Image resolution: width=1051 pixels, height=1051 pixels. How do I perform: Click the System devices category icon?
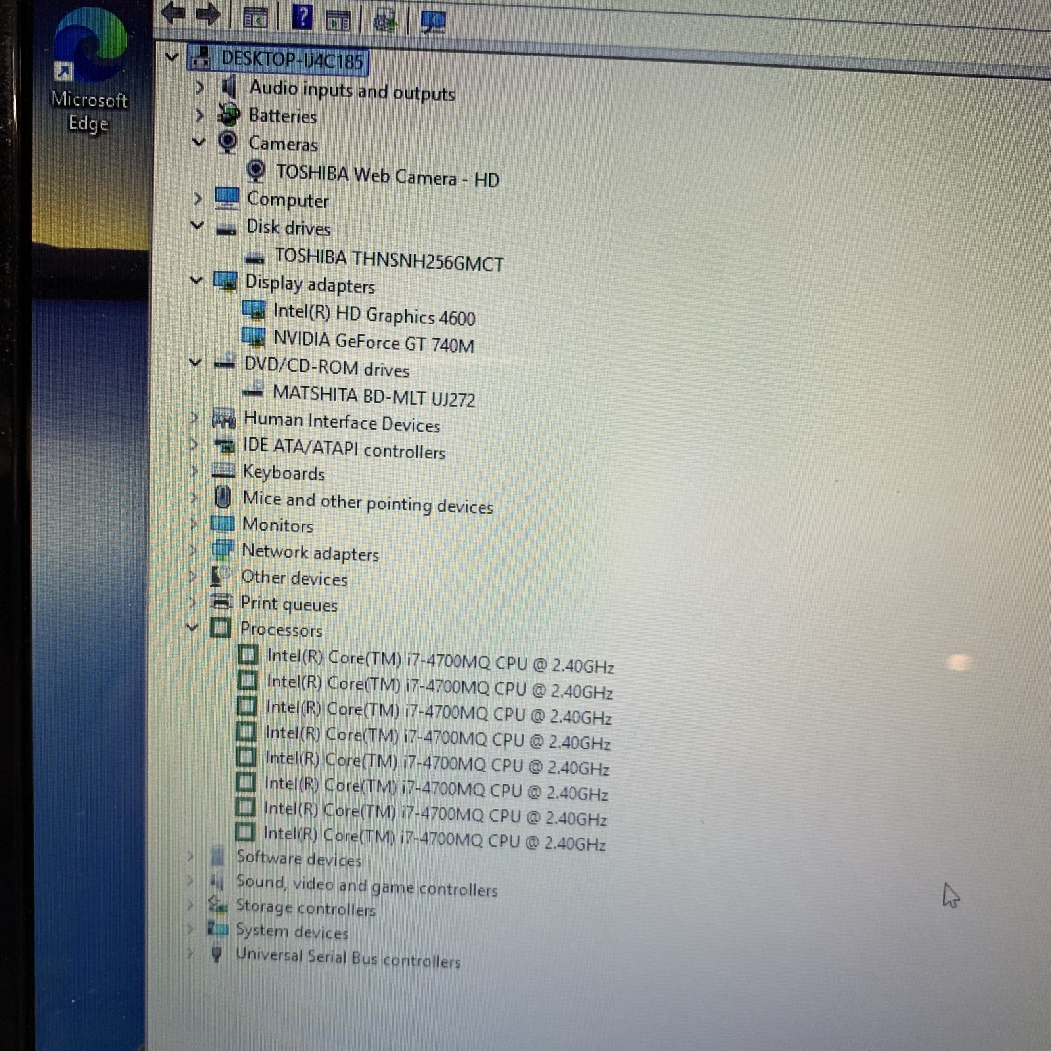[217, 928]
